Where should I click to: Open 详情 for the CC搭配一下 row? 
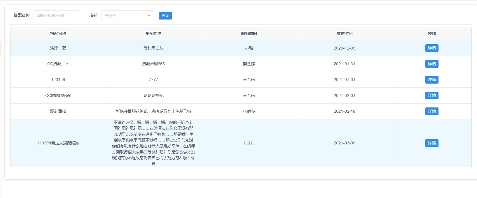(431, 64)
